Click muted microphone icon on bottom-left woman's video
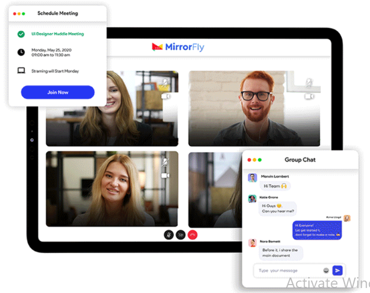The image size is (370, 293). pos(165,162)
